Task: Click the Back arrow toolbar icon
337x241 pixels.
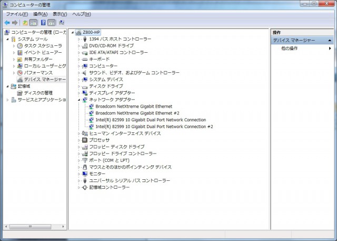Action: tap(7, 23)
